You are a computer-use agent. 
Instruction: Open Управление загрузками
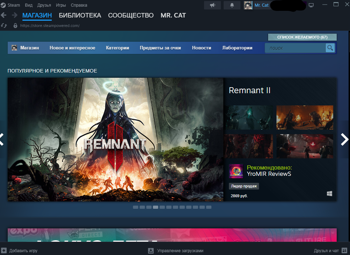(x=180, y=251)
